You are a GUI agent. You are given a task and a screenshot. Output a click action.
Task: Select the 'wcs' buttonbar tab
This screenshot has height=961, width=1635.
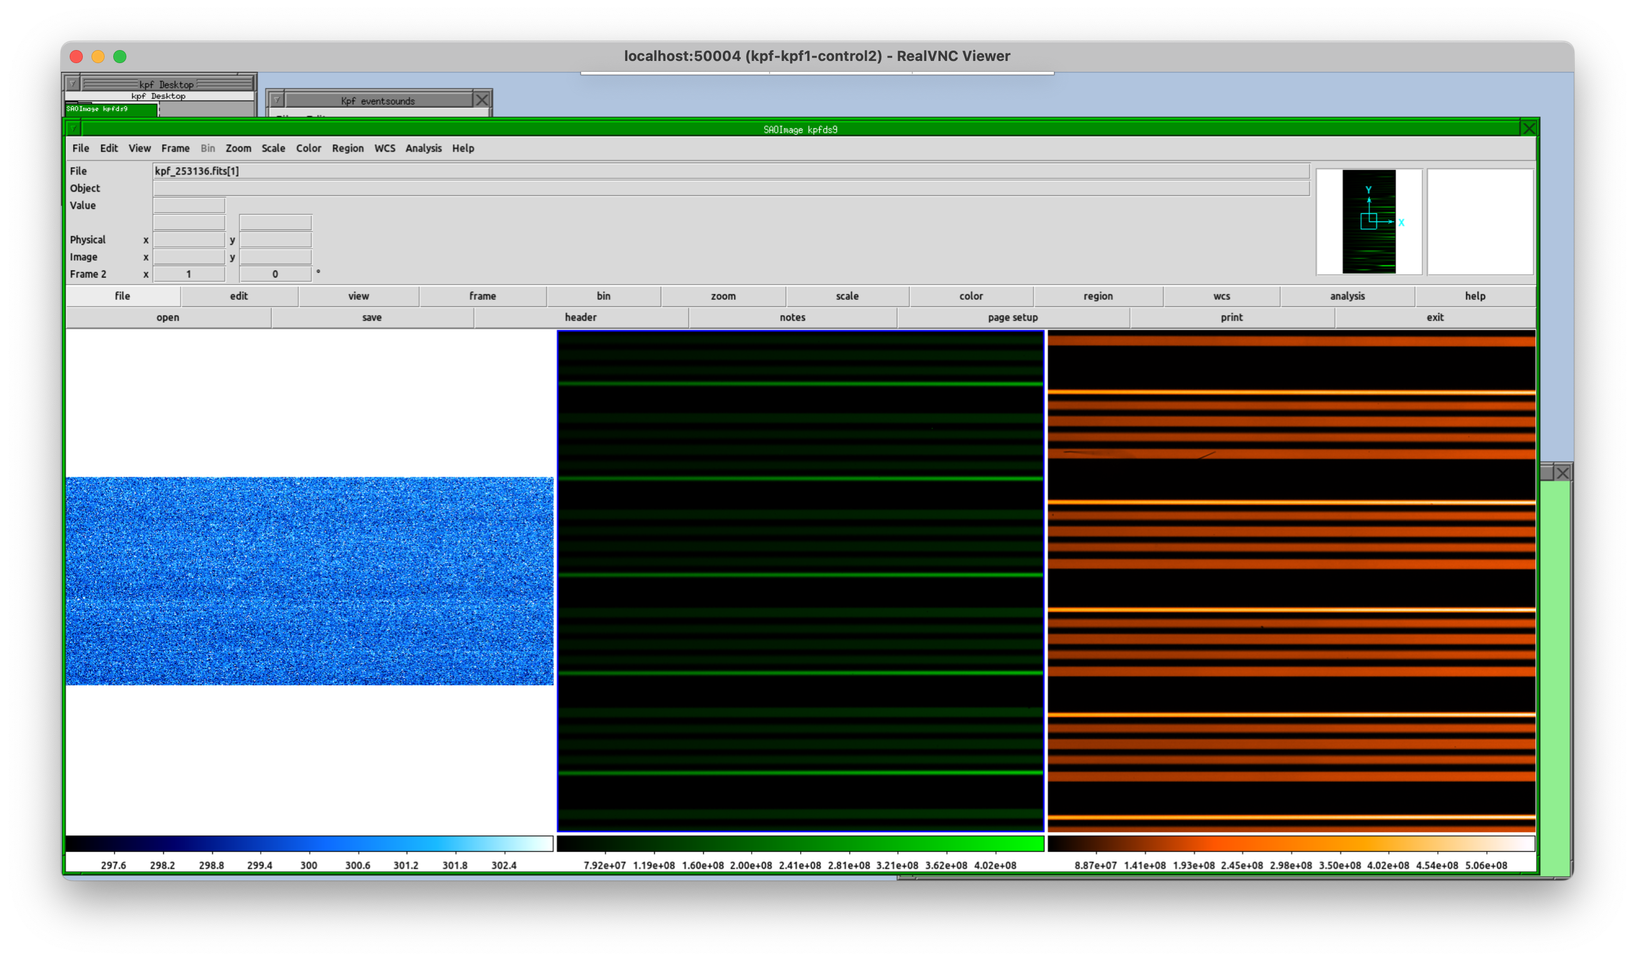[x=1222, y=295]
